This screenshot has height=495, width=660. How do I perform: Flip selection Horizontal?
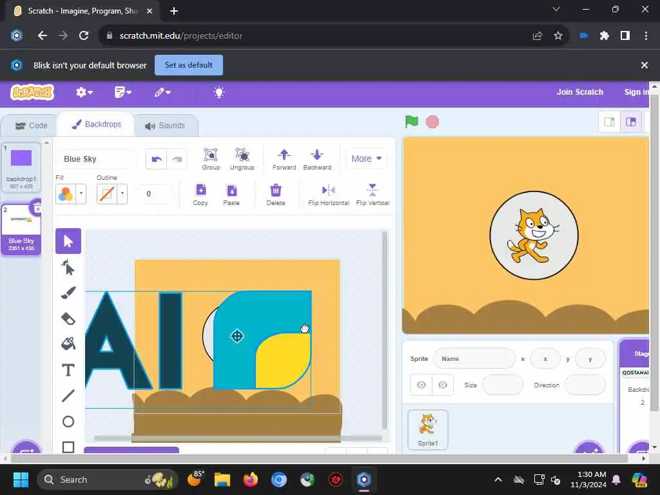(x=328, y=194)
